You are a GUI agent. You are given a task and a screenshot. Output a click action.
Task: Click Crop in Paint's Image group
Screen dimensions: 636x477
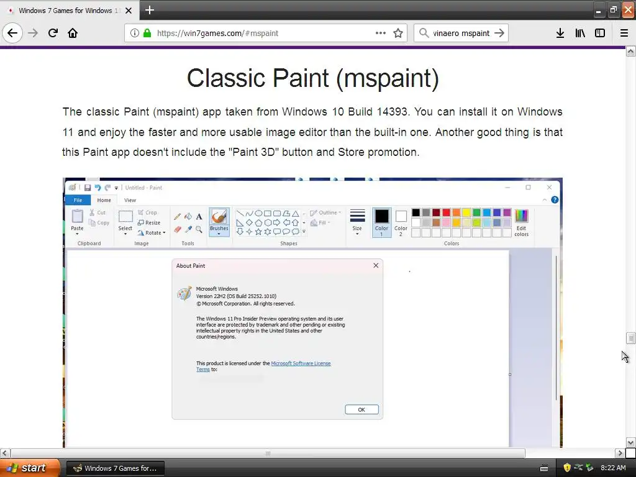tap(147, 212)
